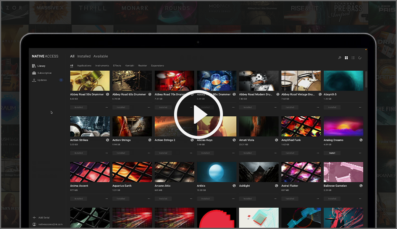Viewport: 397px width, 229px height.
Task: Click the Installed button under Absynth 5
Action: click(x=332, y=107)
